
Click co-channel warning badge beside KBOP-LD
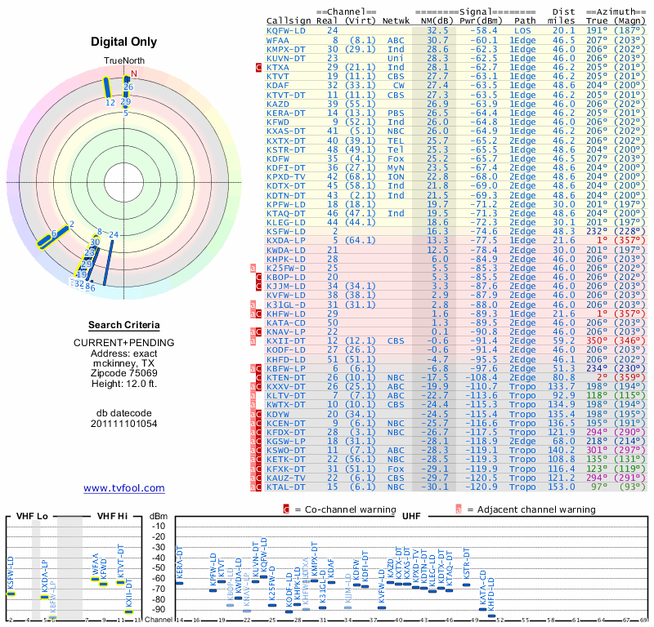(x=258, y=278)
